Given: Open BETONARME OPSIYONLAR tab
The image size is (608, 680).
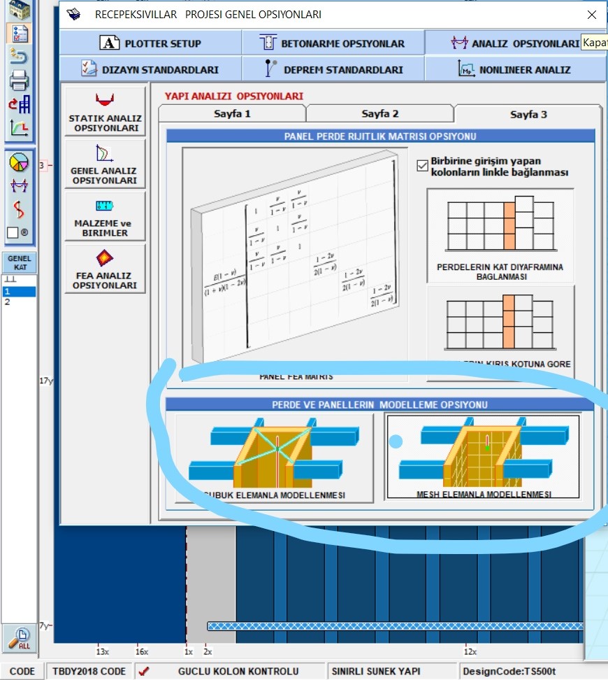Looking at the screenshot, I should (333, 43).
